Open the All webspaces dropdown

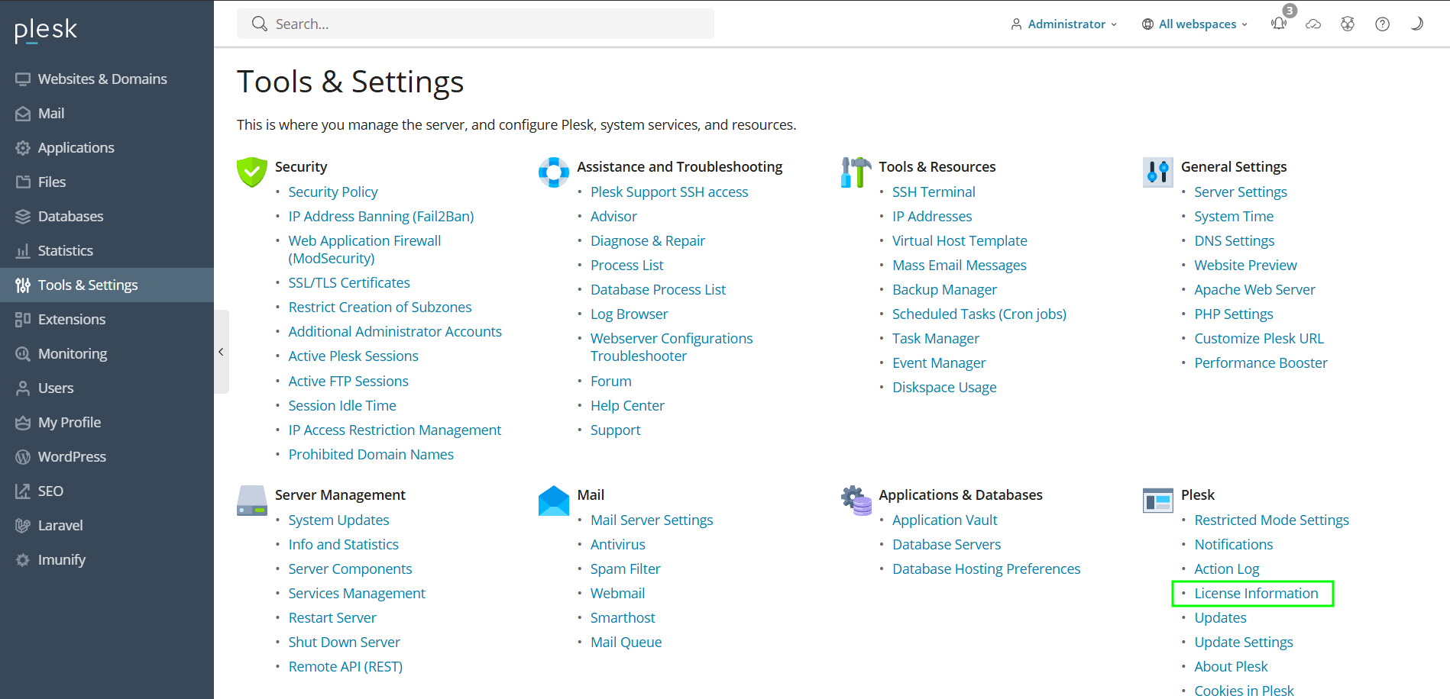[x=1194, y=24]
